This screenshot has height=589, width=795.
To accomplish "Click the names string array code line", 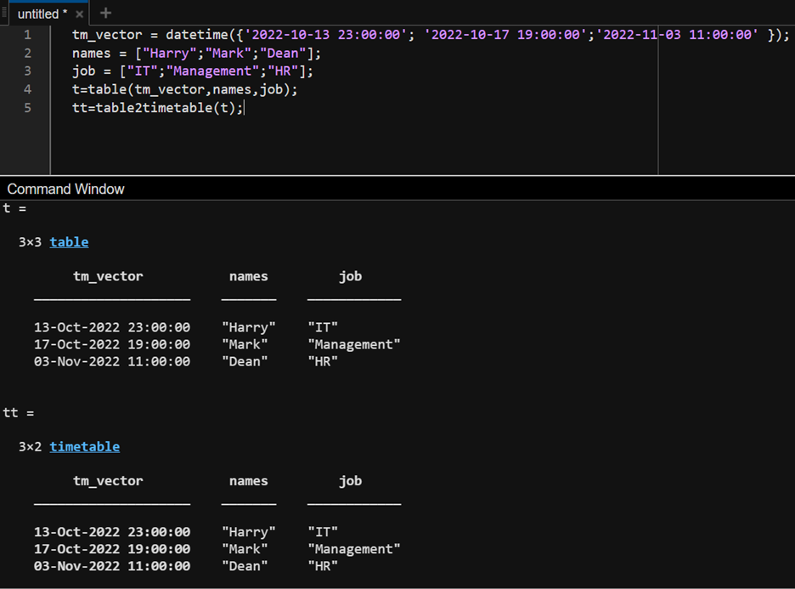I will tap(197, 53).
